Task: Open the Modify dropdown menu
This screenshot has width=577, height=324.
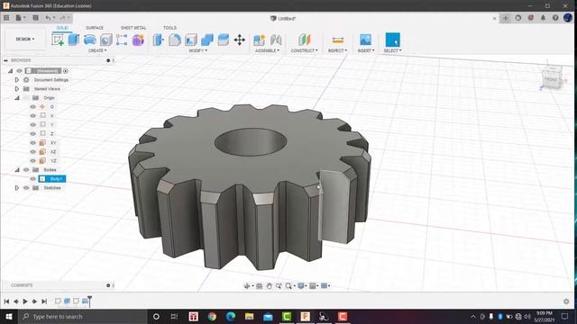Action: pyautogui.click(x=198, y=50)
